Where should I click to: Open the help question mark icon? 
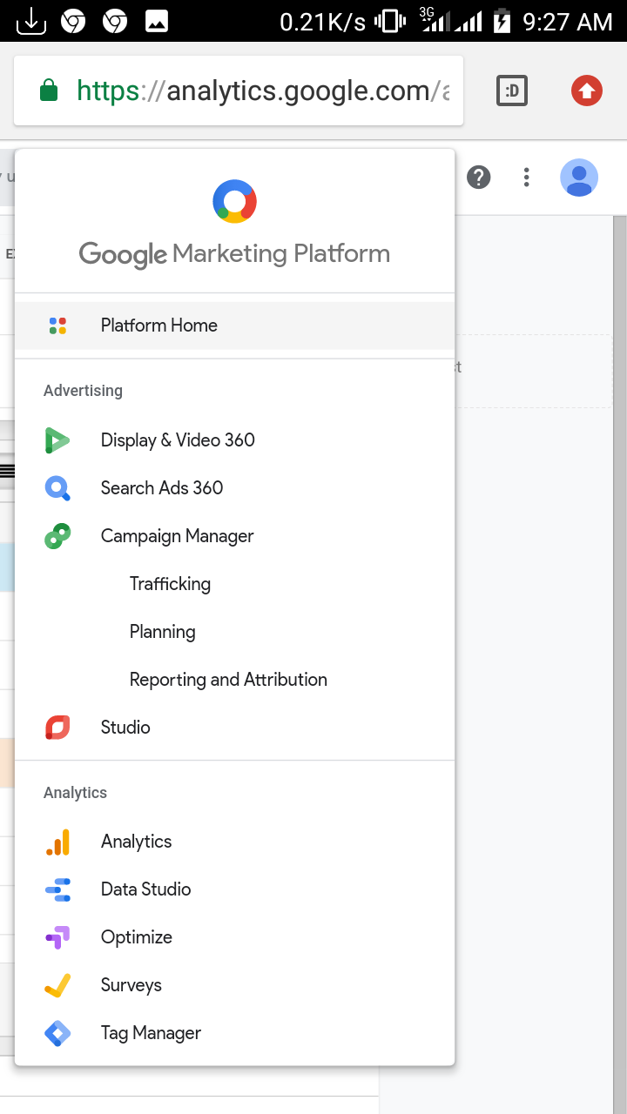479,178
